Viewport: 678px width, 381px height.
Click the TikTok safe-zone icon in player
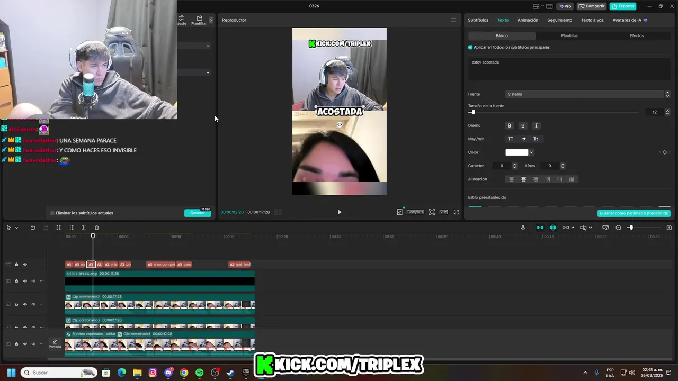coord(400,212)
